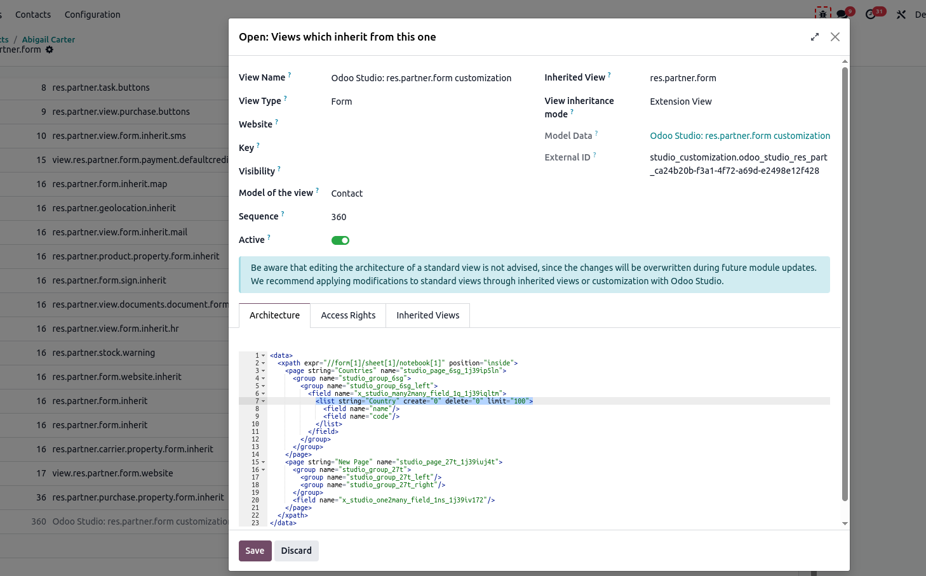Show the View Type help question mark

[x=285, y=98]
